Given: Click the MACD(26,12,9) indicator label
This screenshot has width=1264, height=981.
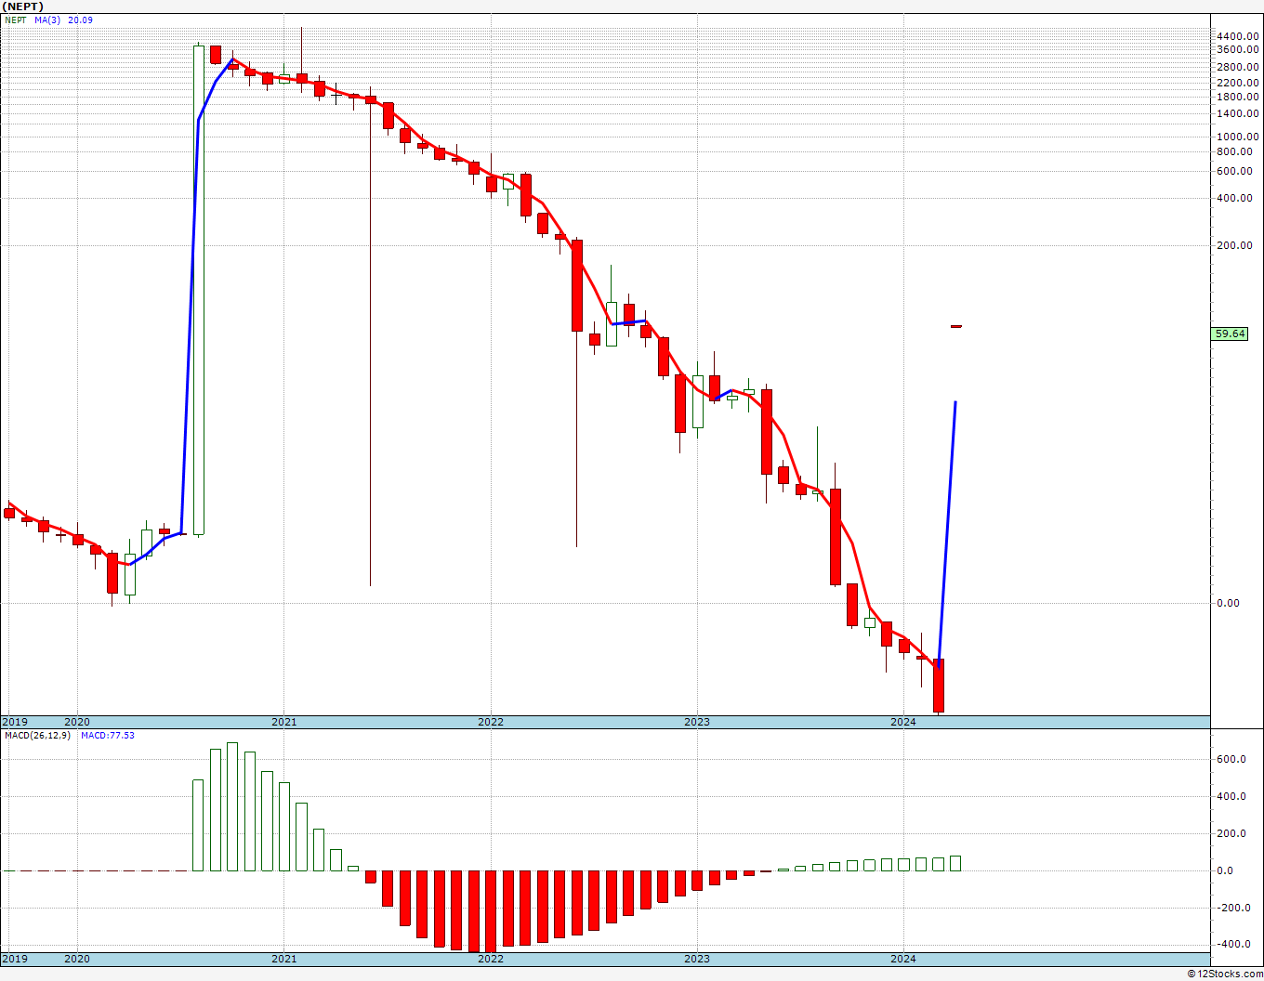Looking at the screenshot, I should click(x=37, y=736).
